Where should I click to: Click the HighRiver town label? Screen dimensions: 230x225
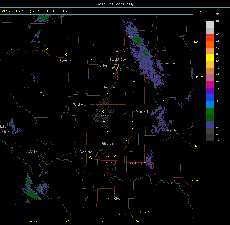pos(115,199)
